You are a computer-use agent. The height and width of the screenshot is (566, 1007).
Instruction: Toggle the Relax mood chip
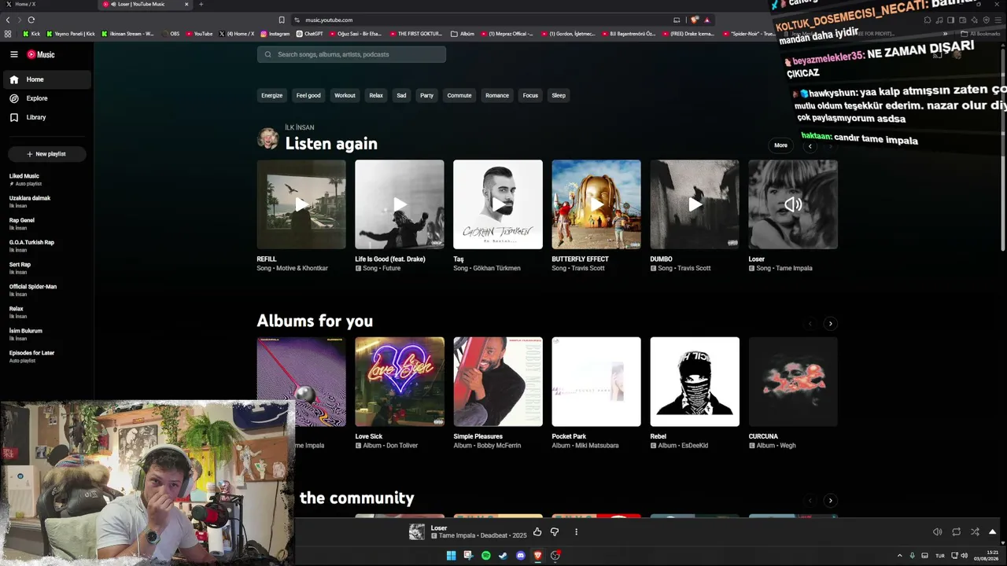376,95
